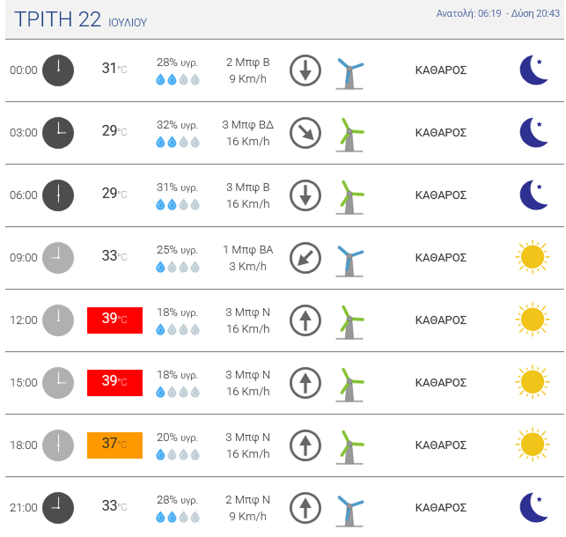Screen dimensions: 566x537
Task: Click the wind turbine icon at 00:00
Action: 349,73
